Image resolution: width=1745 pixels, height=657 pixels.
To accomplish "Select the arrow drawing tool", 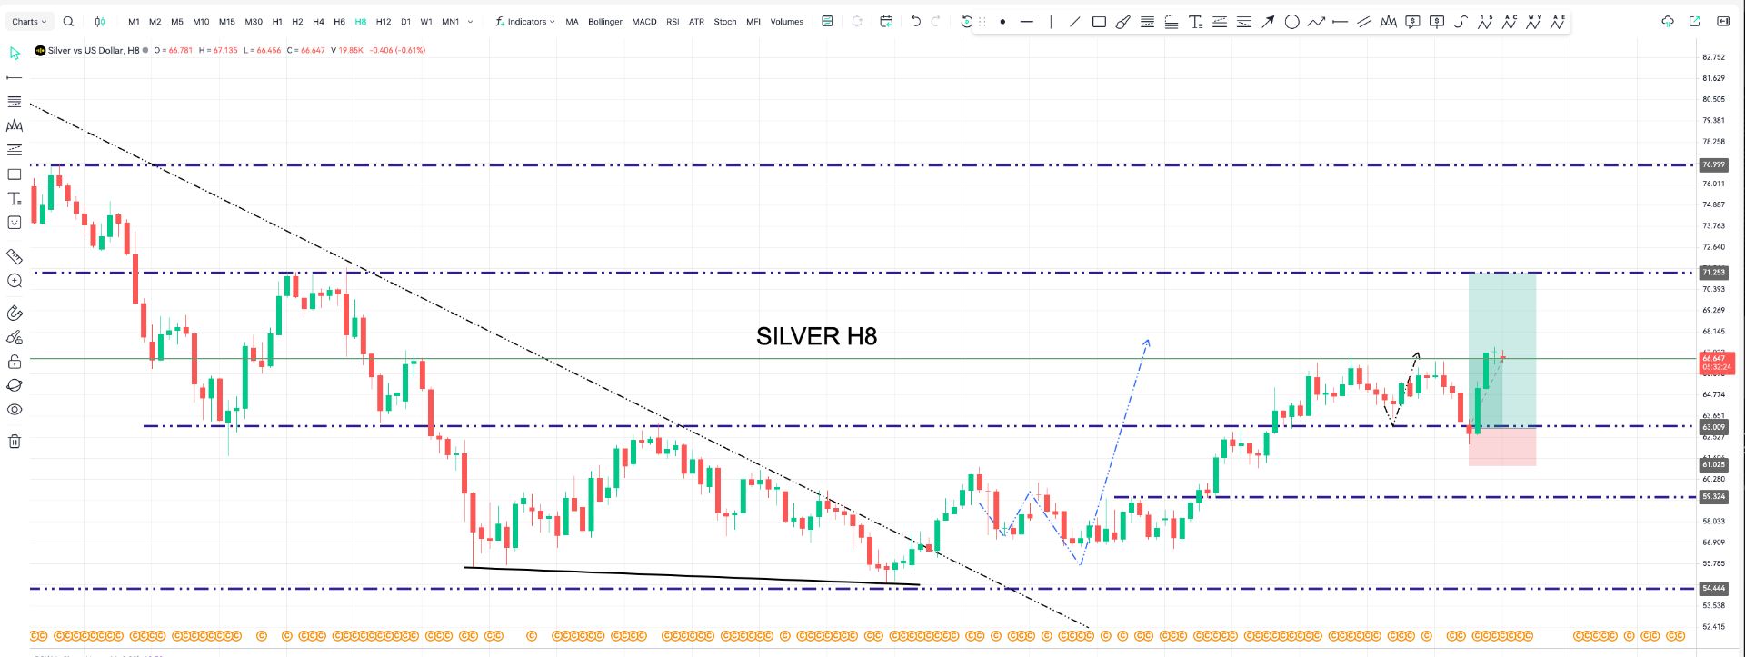I will pos(1268,22).
